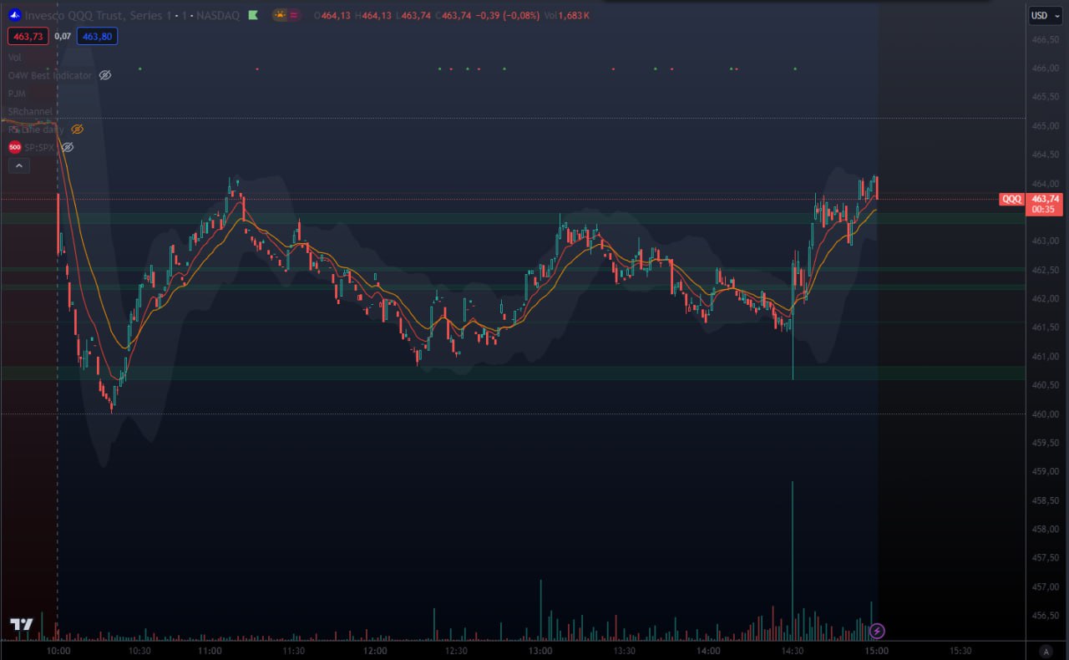Toggle auto scale with the A button
Viewport: 1069px width, 660px height.
[x=1046, y=651]
